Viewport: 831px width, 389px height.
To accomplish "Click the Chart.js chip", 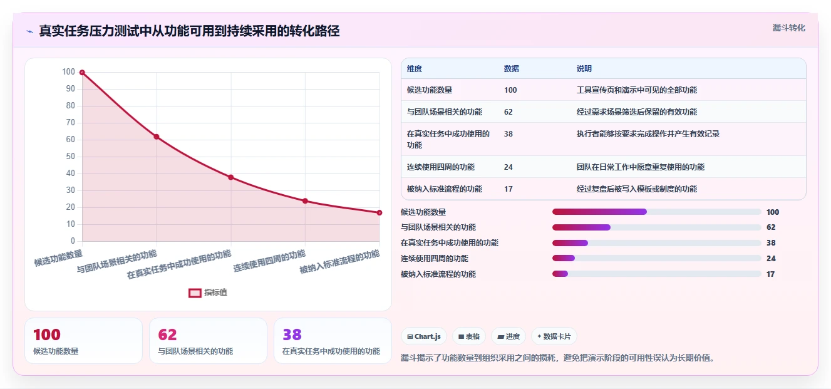I will click(423, 336).
